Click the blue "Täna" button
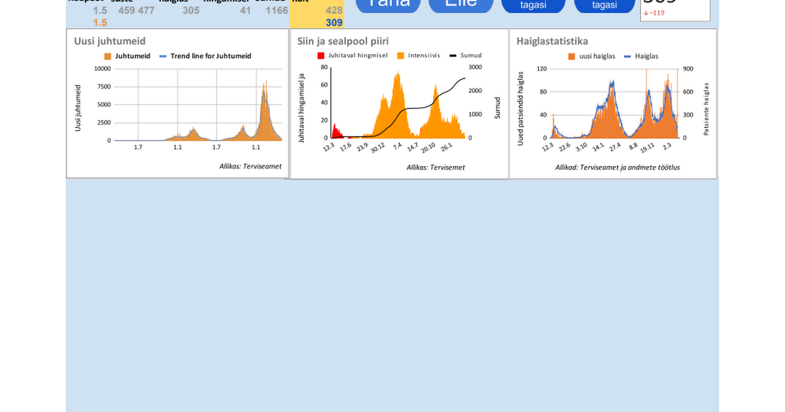The height and width of the screenshot is (412, 785). [x=389, y=5]
